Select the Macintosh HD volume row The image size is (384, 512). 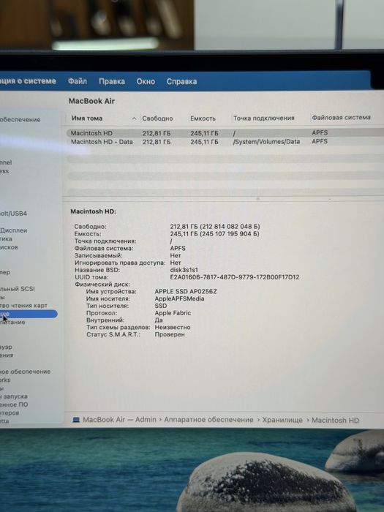pos(225,133)
